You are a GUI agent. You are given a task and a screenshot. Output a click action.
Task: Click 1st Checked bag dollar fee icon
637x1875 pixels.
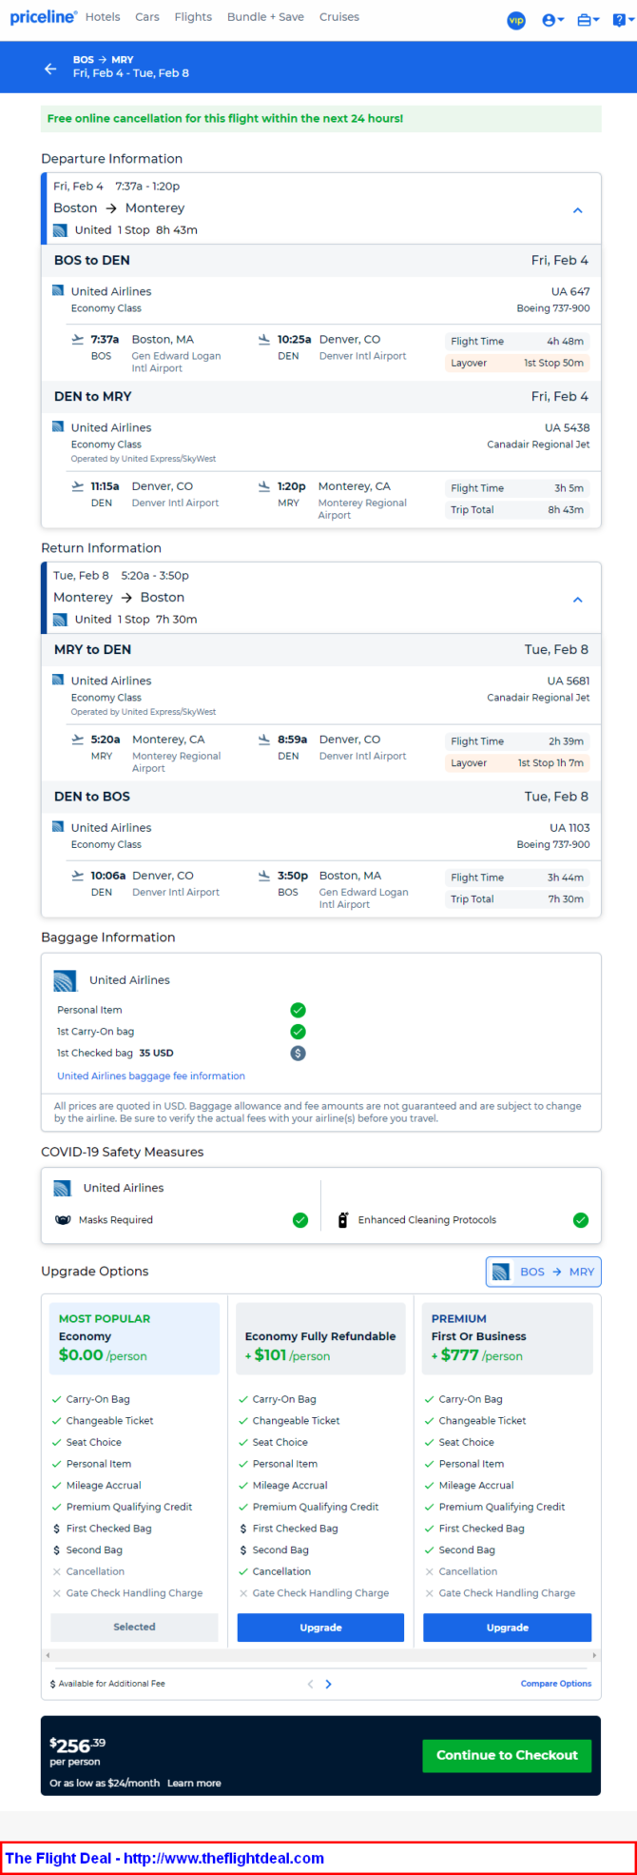tap(298, 1054)
